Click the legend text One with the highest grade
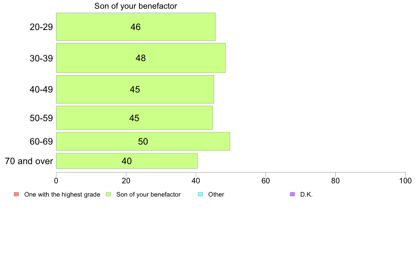This screenshot has height=257, width=415. coord(62,194)
